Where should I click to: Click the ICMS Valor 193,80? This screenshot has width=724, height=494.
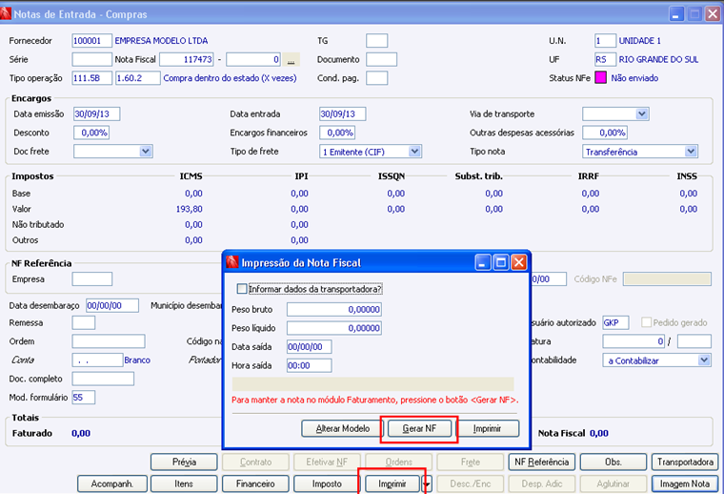190,209
